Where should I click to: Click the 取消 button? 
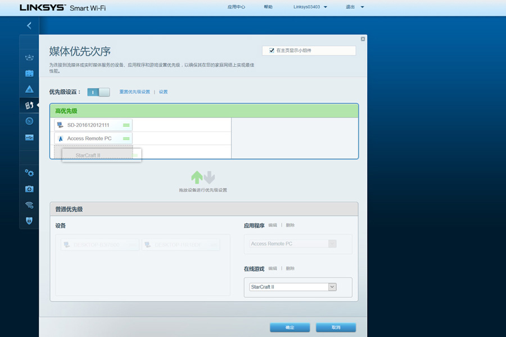(x=336, y=327)
